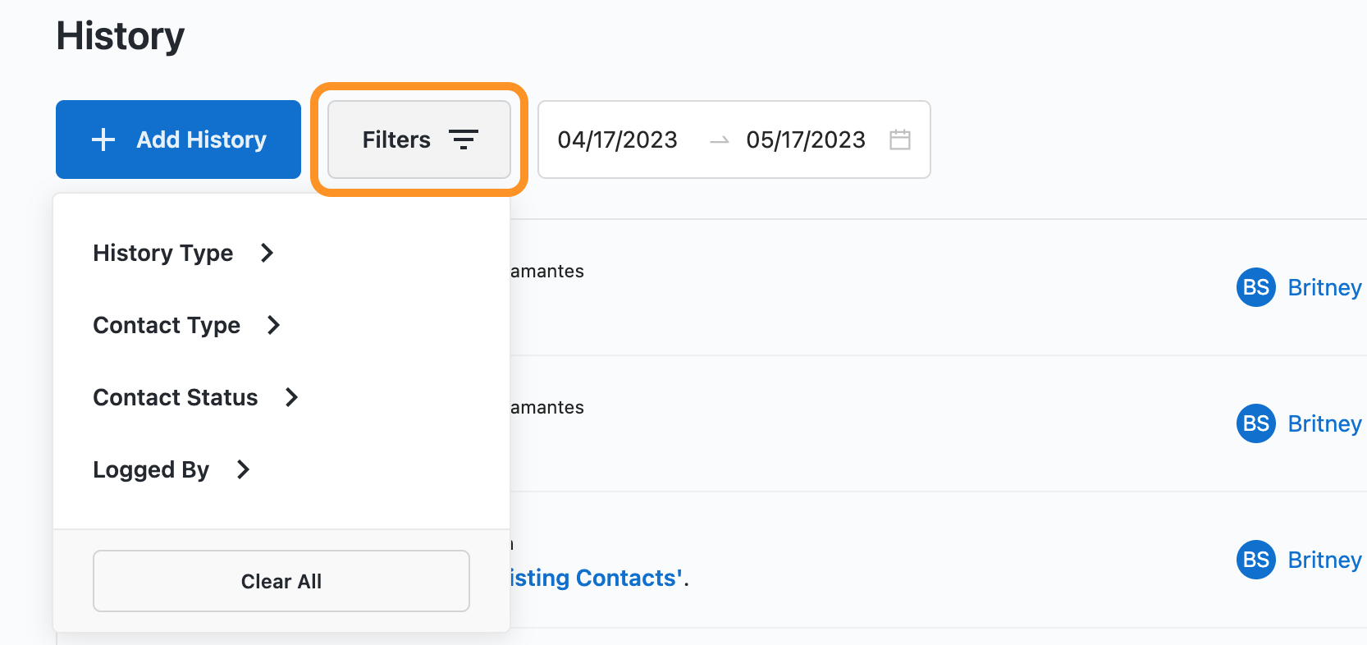Select the History Type filter option
The height and width of the screenshot is (645, 1367).
point(163,253)
